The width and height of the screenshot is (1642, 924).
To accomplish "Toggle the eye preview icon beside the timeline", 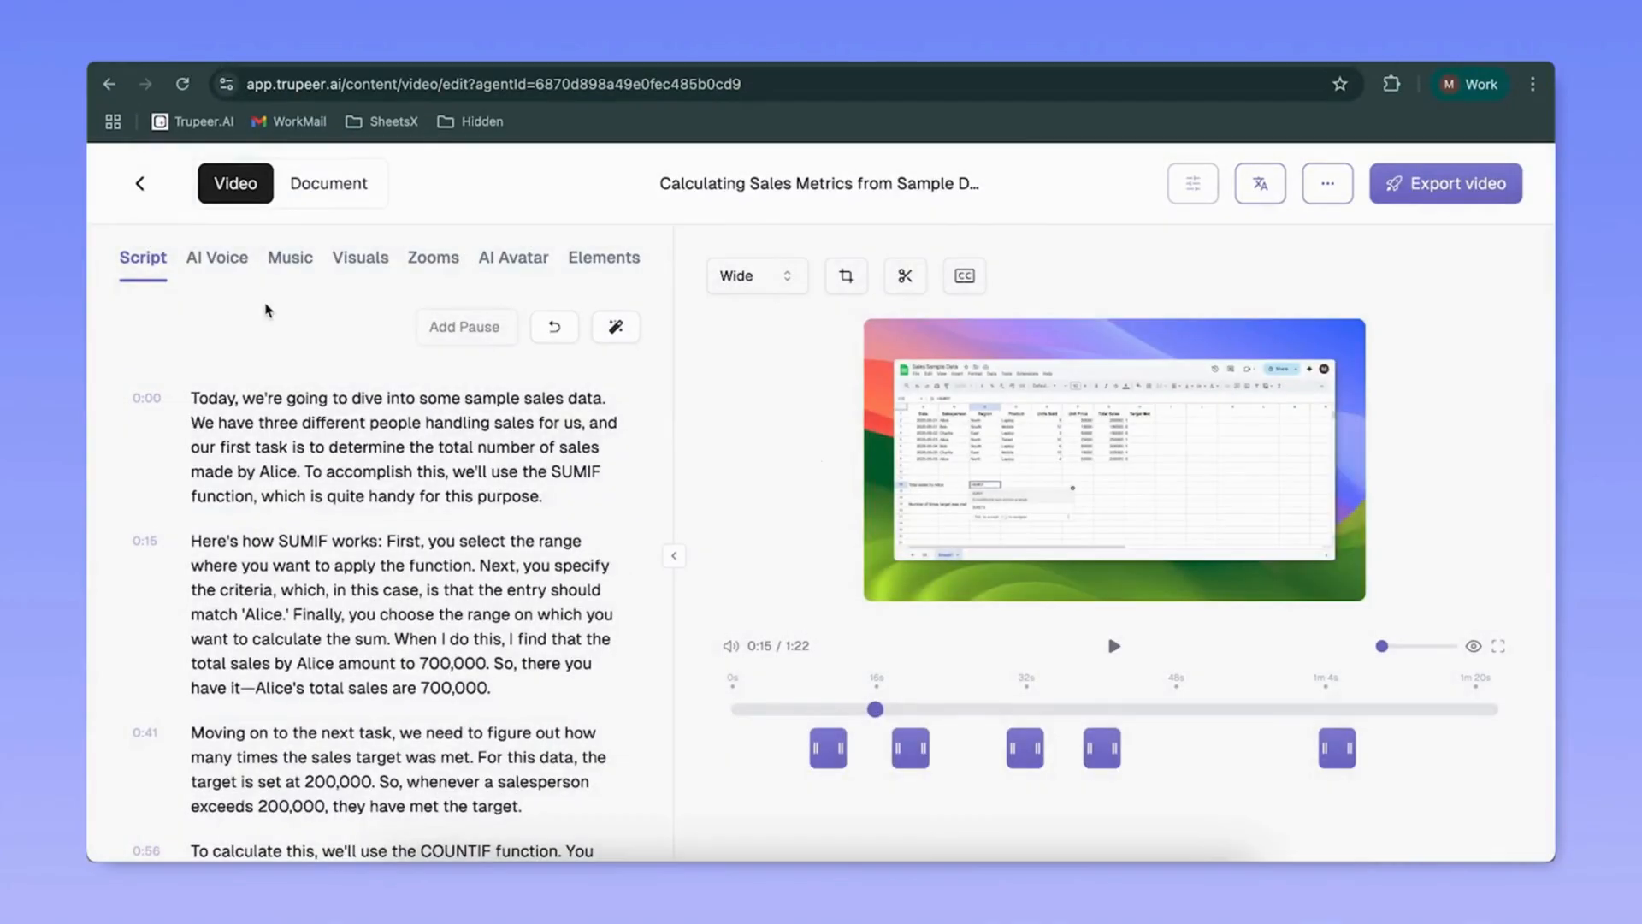I will [x=1473, y=646].
